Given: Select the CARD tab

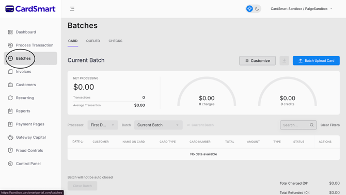Looking at the screenshot, I should [x=73, y=41].
